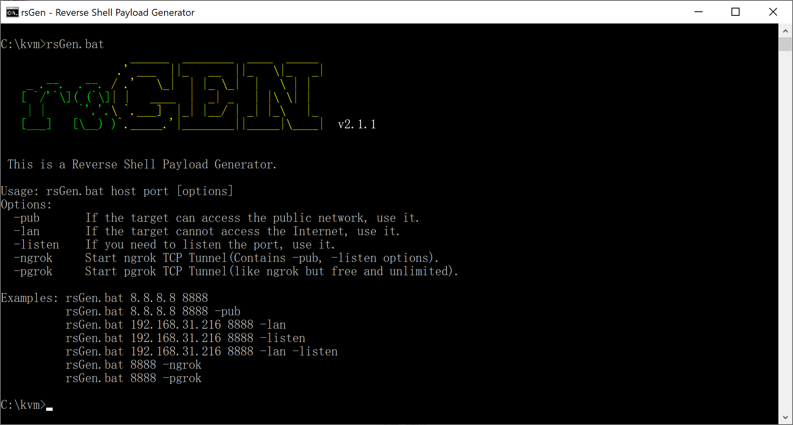This screenshot has height=425, width=793.
Task: Click the cmd icon in title bar
Action: coord(12,13)
